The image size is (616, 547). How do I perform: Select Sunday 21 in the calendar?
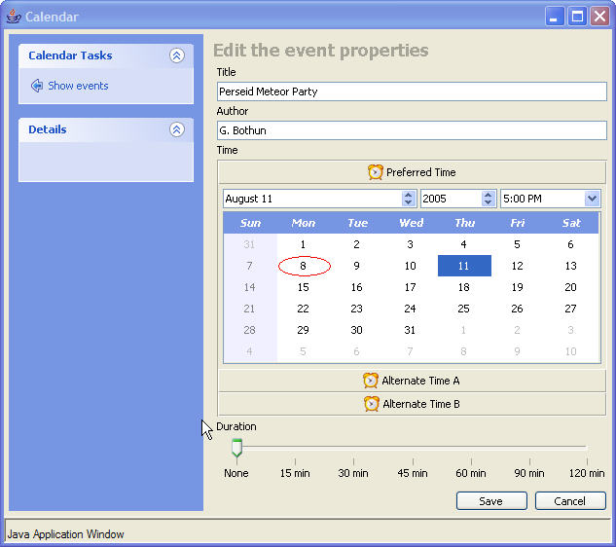[x=250, y=309]
